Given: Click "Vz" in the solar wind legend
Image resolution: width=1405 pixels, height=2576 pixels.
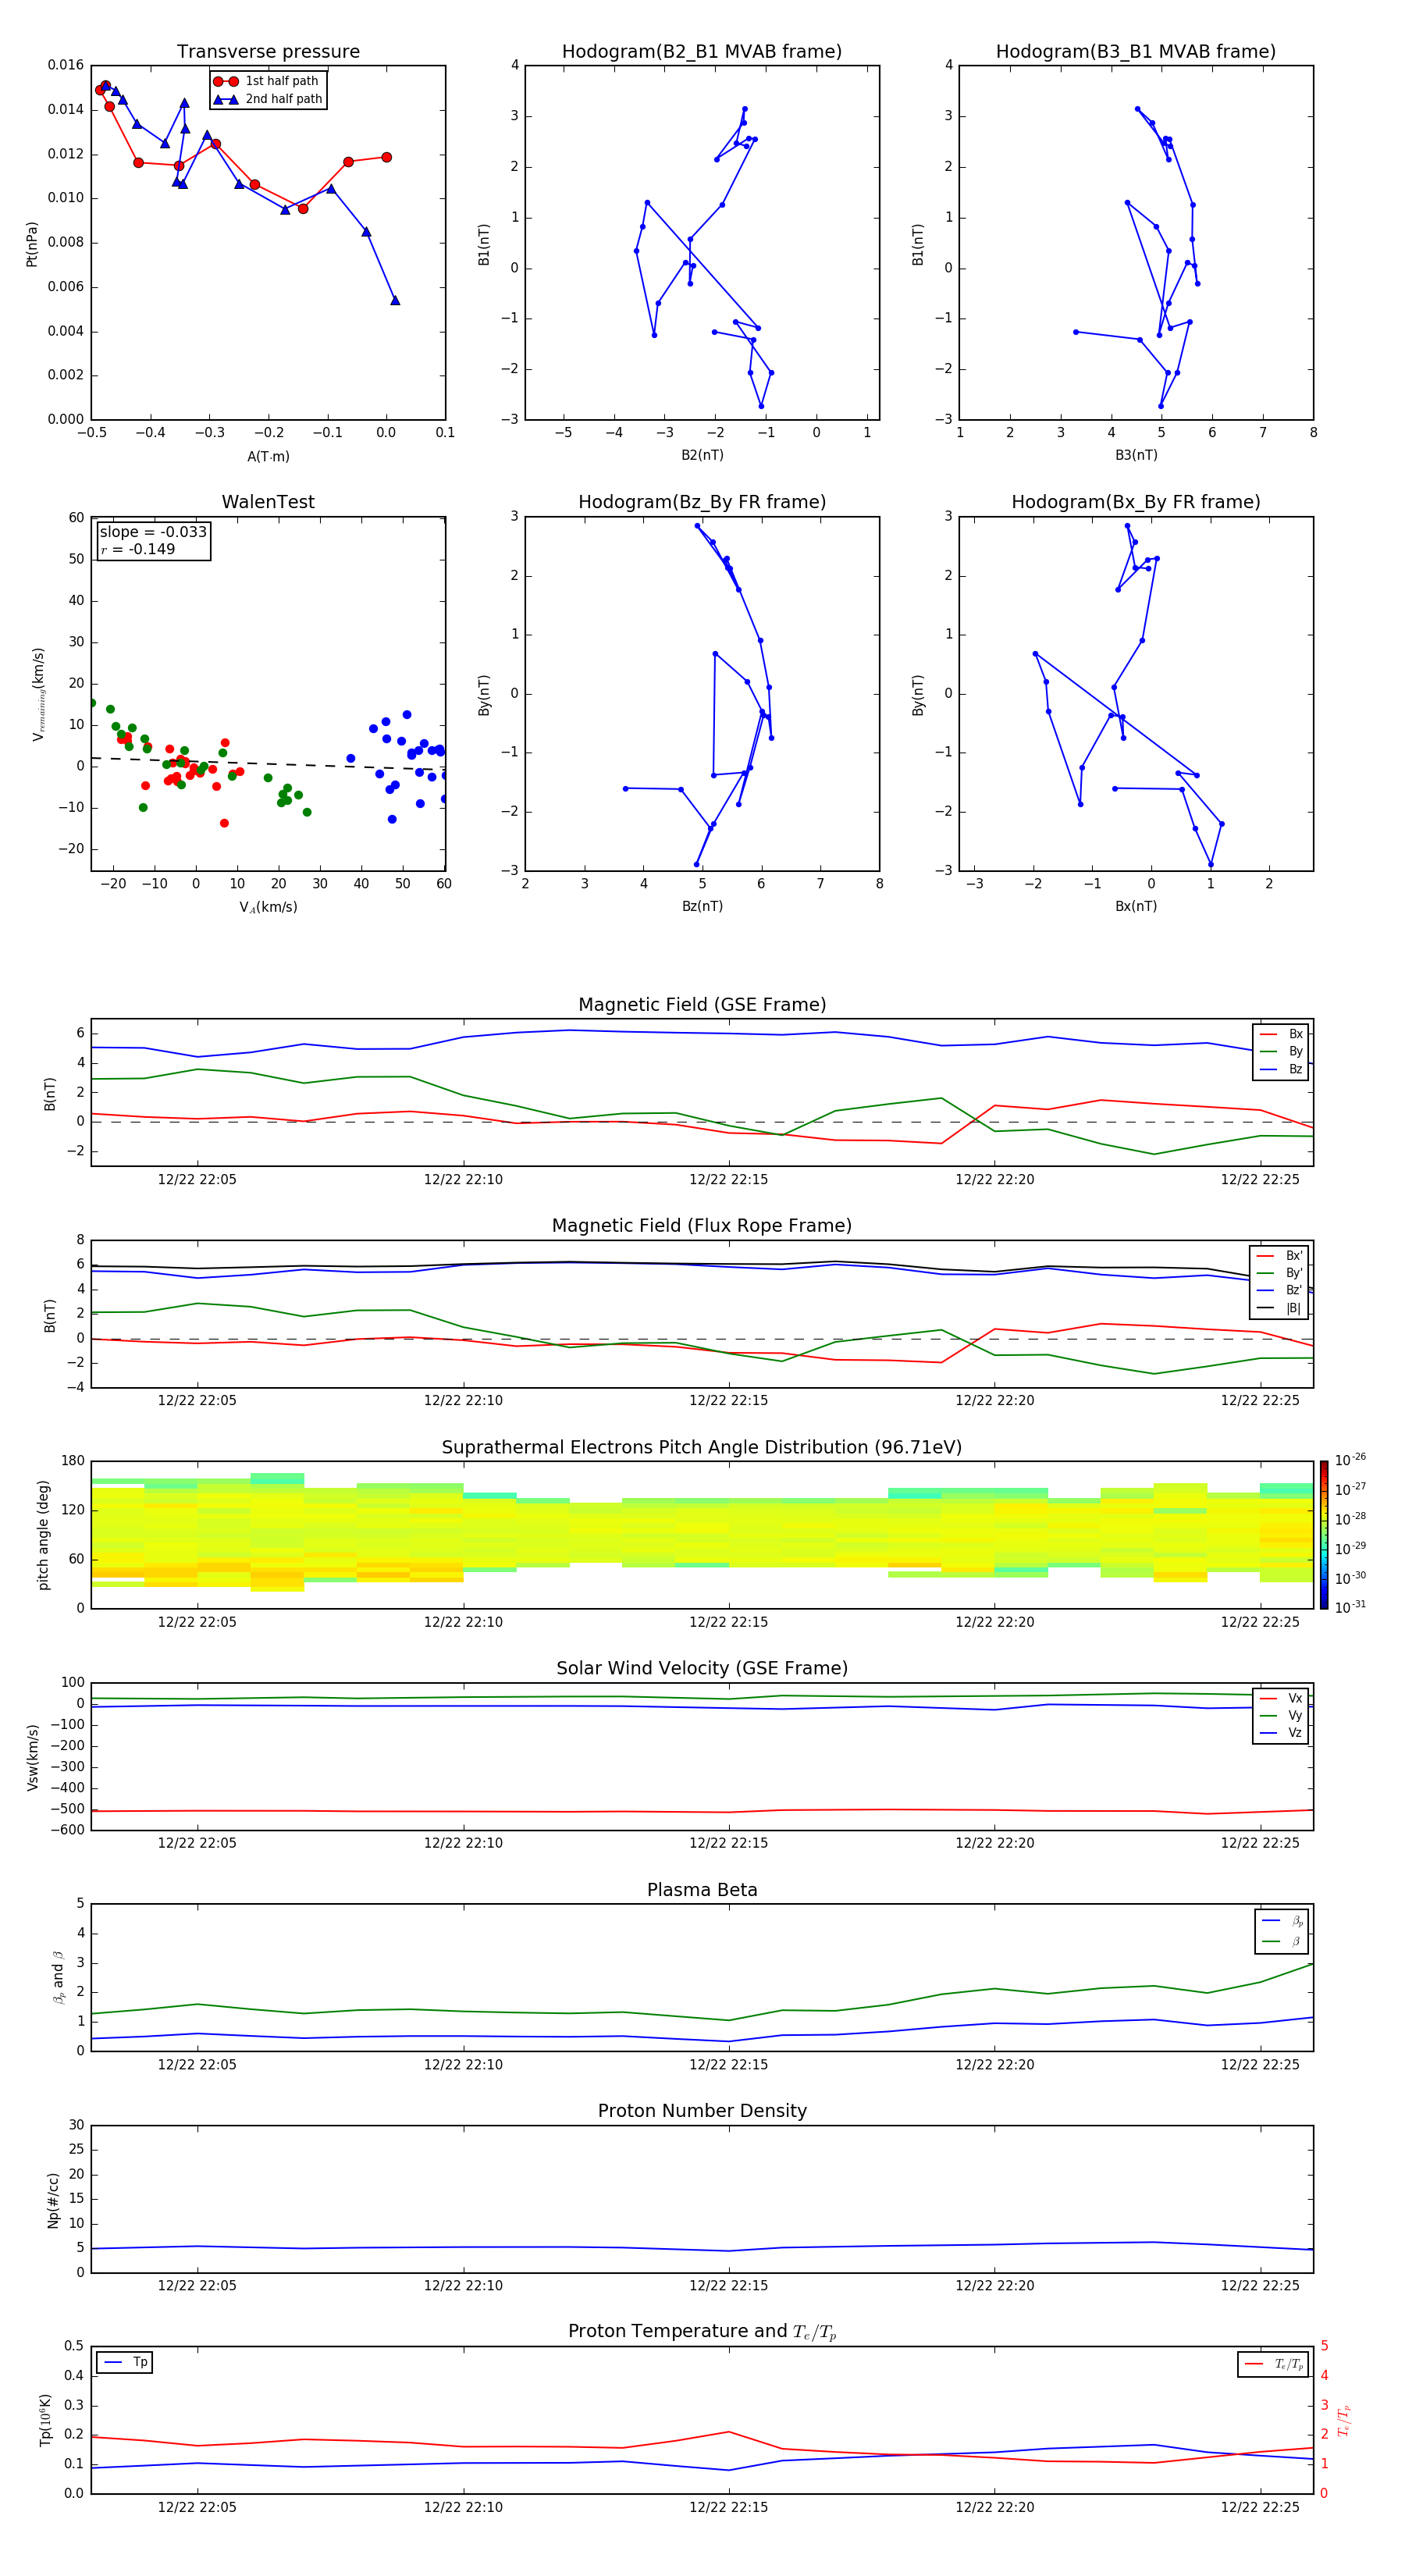Looking at the screenshot, I should click(1295, 1733).
